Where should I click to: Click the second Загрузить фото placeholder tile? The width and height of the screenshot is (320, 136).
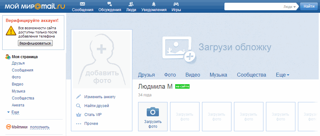pyautogui.click(x=185, y=117)
